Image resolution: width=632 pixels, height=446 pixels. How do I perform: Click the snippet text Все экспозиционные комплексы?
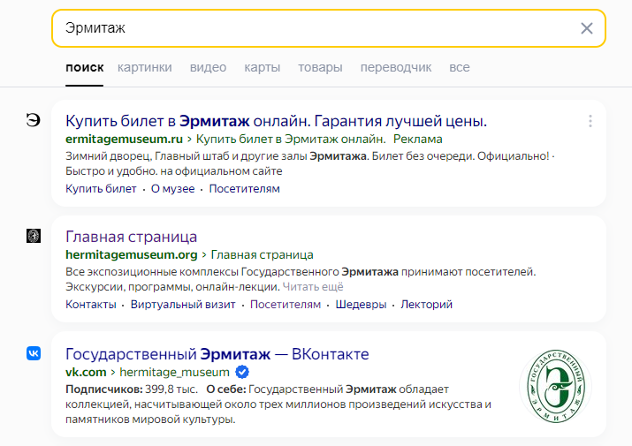[x=153, y=272]
